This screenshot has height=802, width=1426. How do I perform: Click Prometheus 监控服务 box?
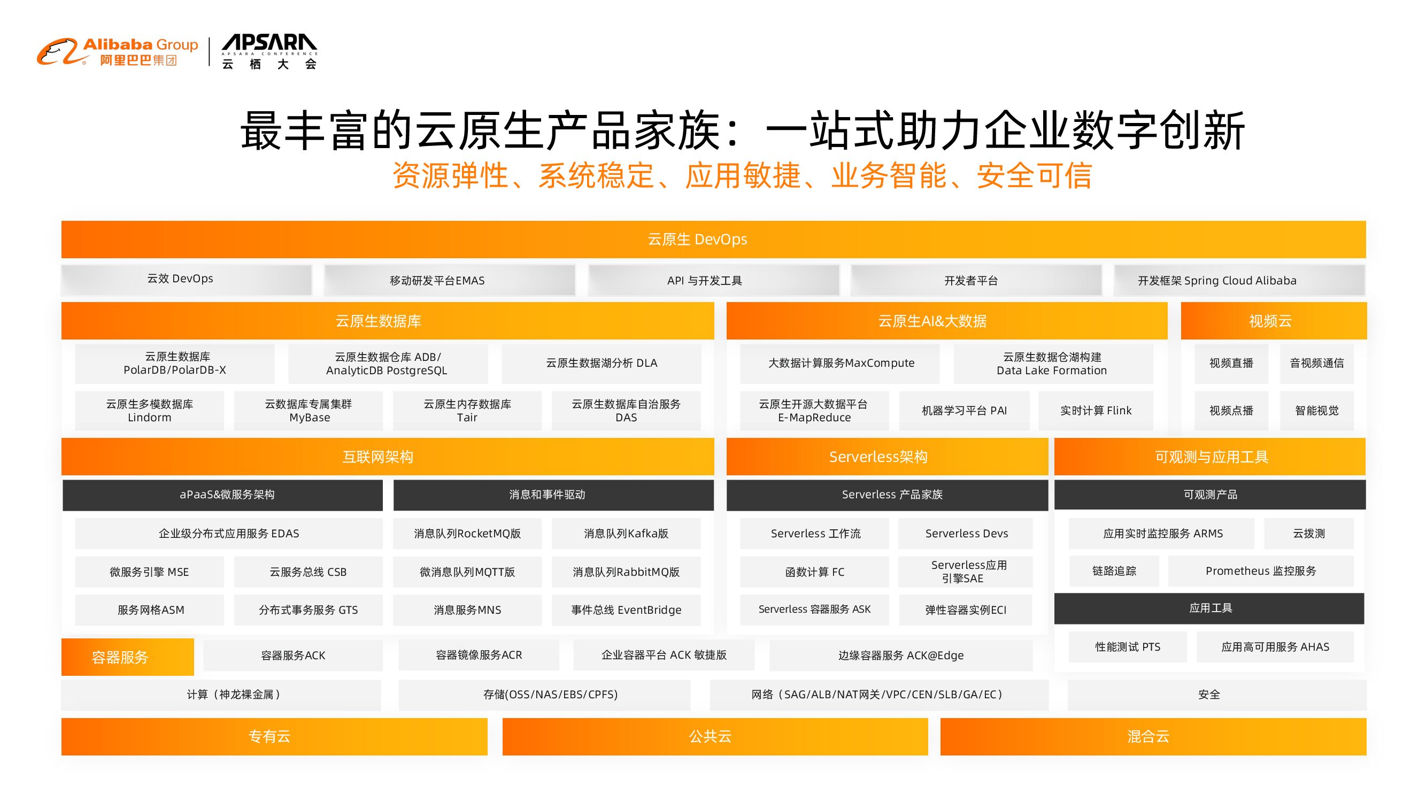1260,571
